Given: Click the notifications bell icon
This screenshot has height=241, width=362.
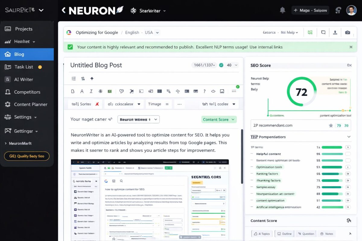Looking at the screenshot, I should [282, 10].
